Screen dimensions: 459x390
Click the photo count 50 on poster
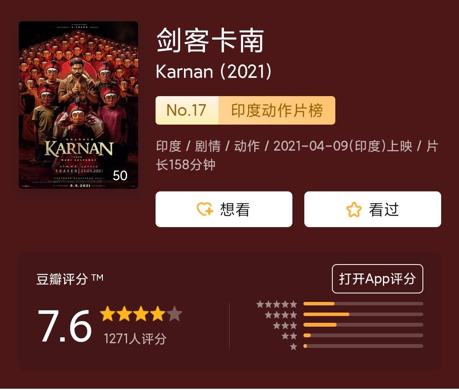[120, 176]
